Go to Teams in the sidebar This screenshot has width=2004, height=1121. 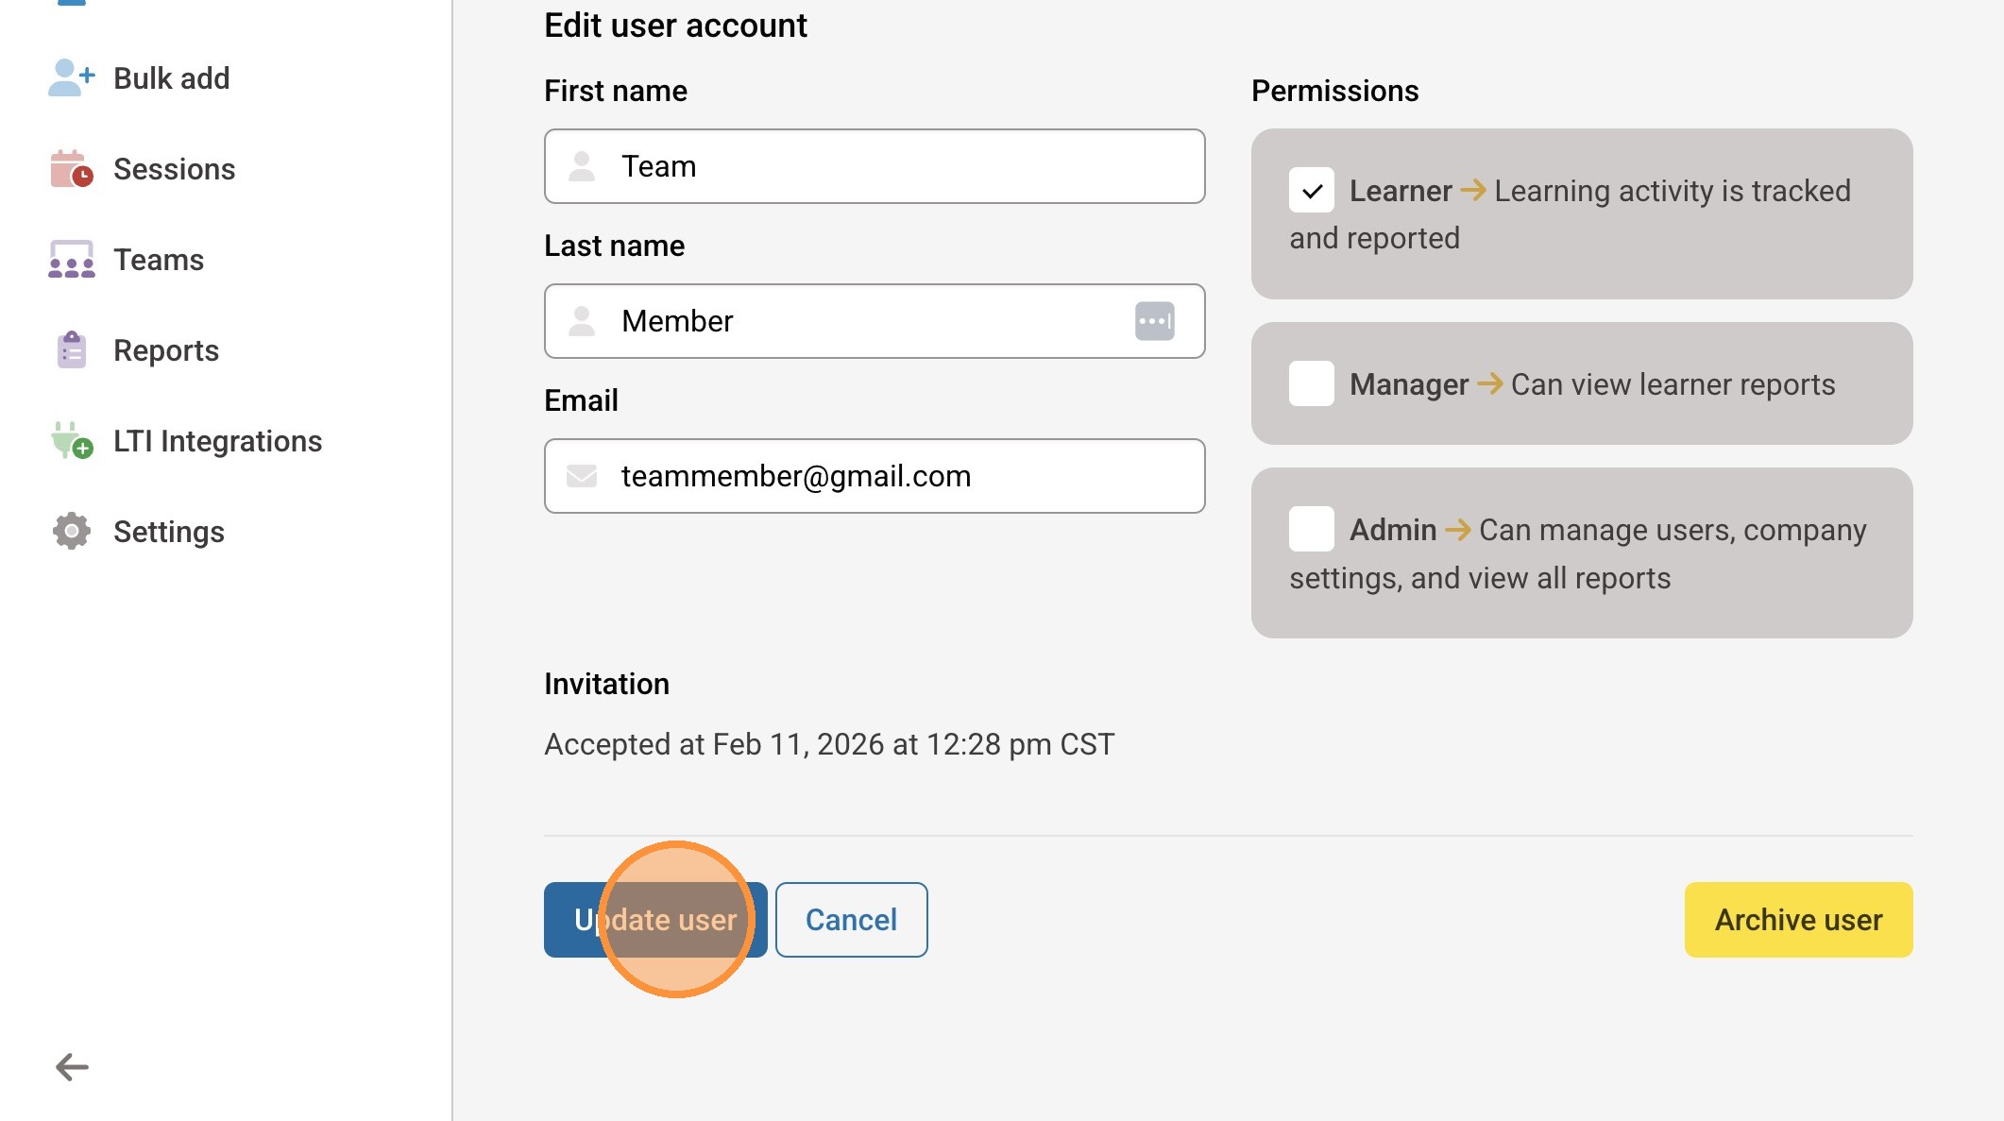coord(159,260)
